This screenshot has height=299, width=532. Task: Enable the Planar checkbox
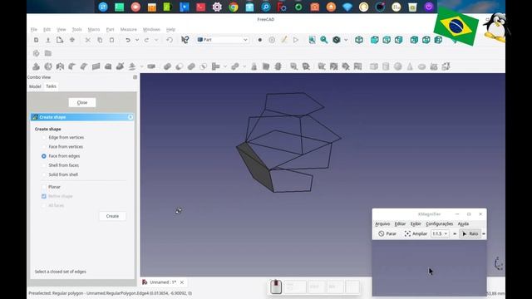(44, 187)
